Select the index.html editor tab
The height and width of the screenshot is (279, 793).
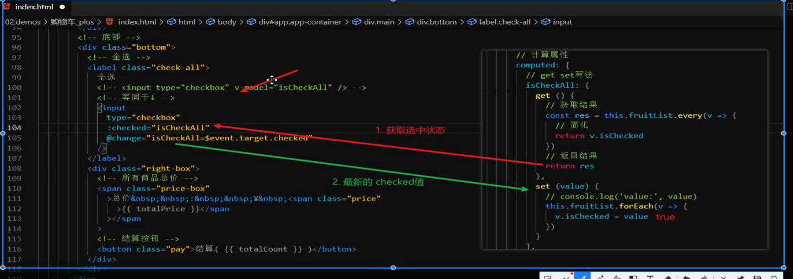point(35,7)
